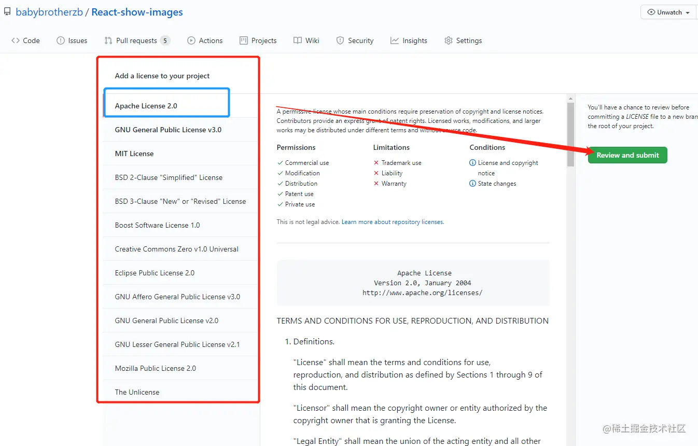Viewport: 698px width, 446px height.
Task: Click the Actions tab play icon
Action: [x=191, y=40]
